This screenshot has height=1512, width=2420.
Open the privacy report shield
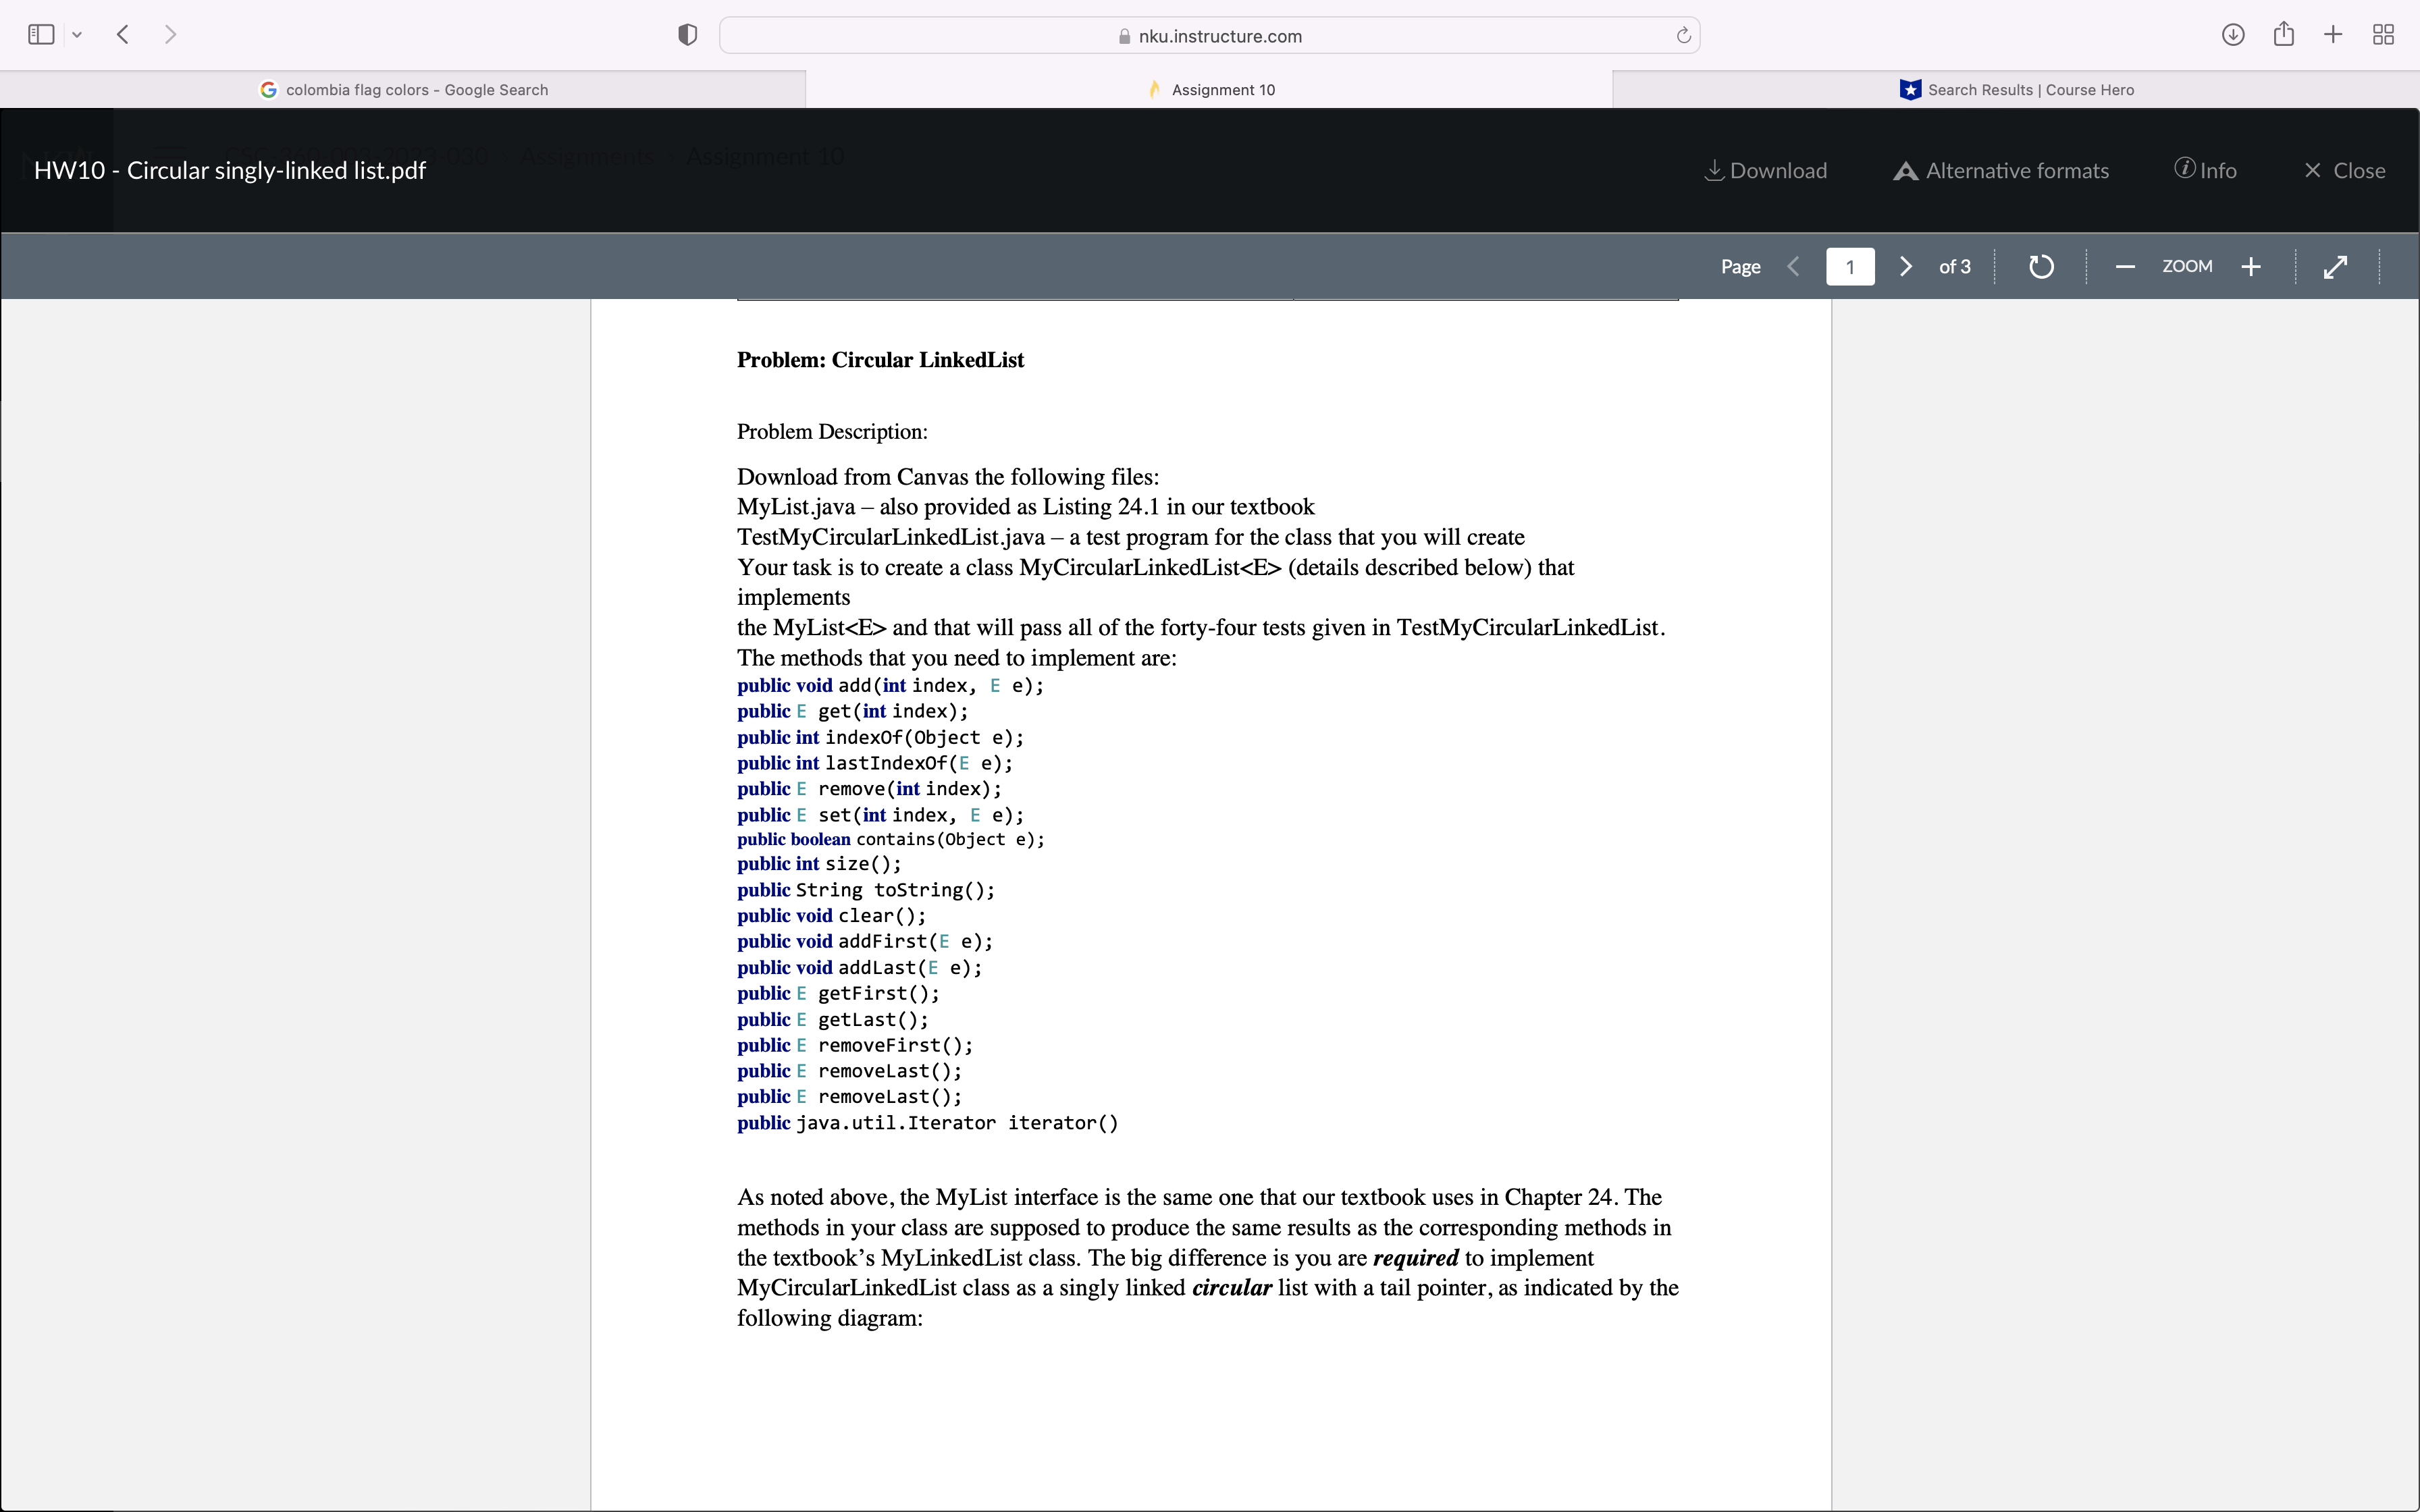click(x=687, y=35)
